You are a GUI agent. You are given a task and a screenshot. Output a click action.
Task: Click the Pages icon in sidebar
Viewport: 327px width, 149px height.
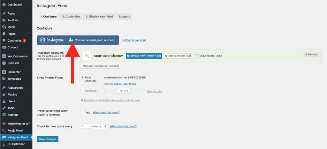[4, 34]
